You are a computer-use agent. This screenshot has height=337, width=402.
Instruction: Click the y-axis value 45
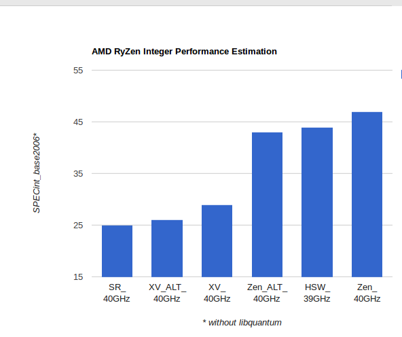[x=78, y=122]
